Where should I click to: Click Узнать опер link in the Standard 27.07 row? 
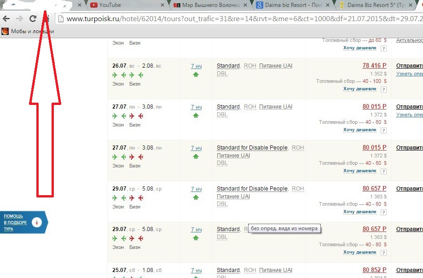[410, 115]
